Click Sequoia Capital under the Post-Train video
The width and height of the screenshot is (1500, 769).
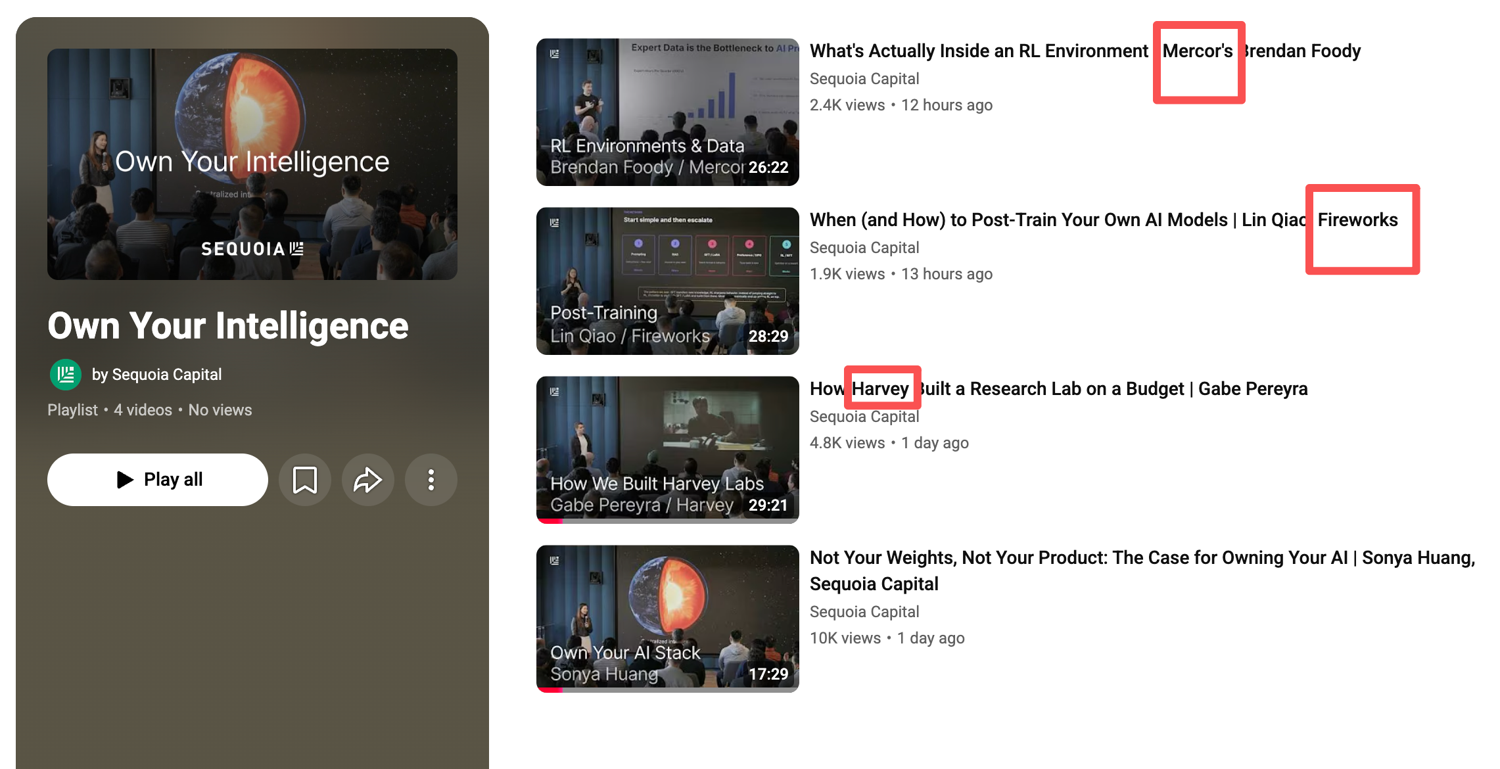coord(864,248)
